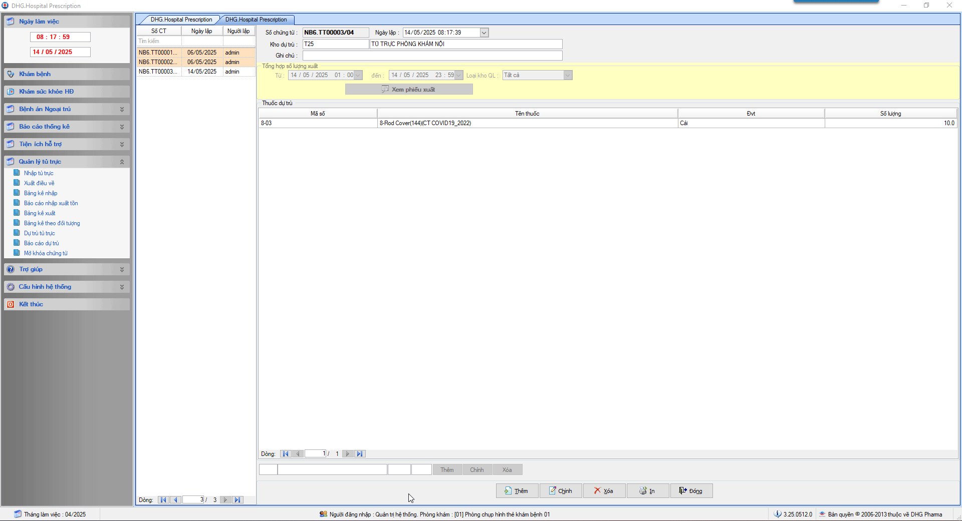The image size is (962, 521).
Task: Click the In print button
Action: click(x=648, y=491)
